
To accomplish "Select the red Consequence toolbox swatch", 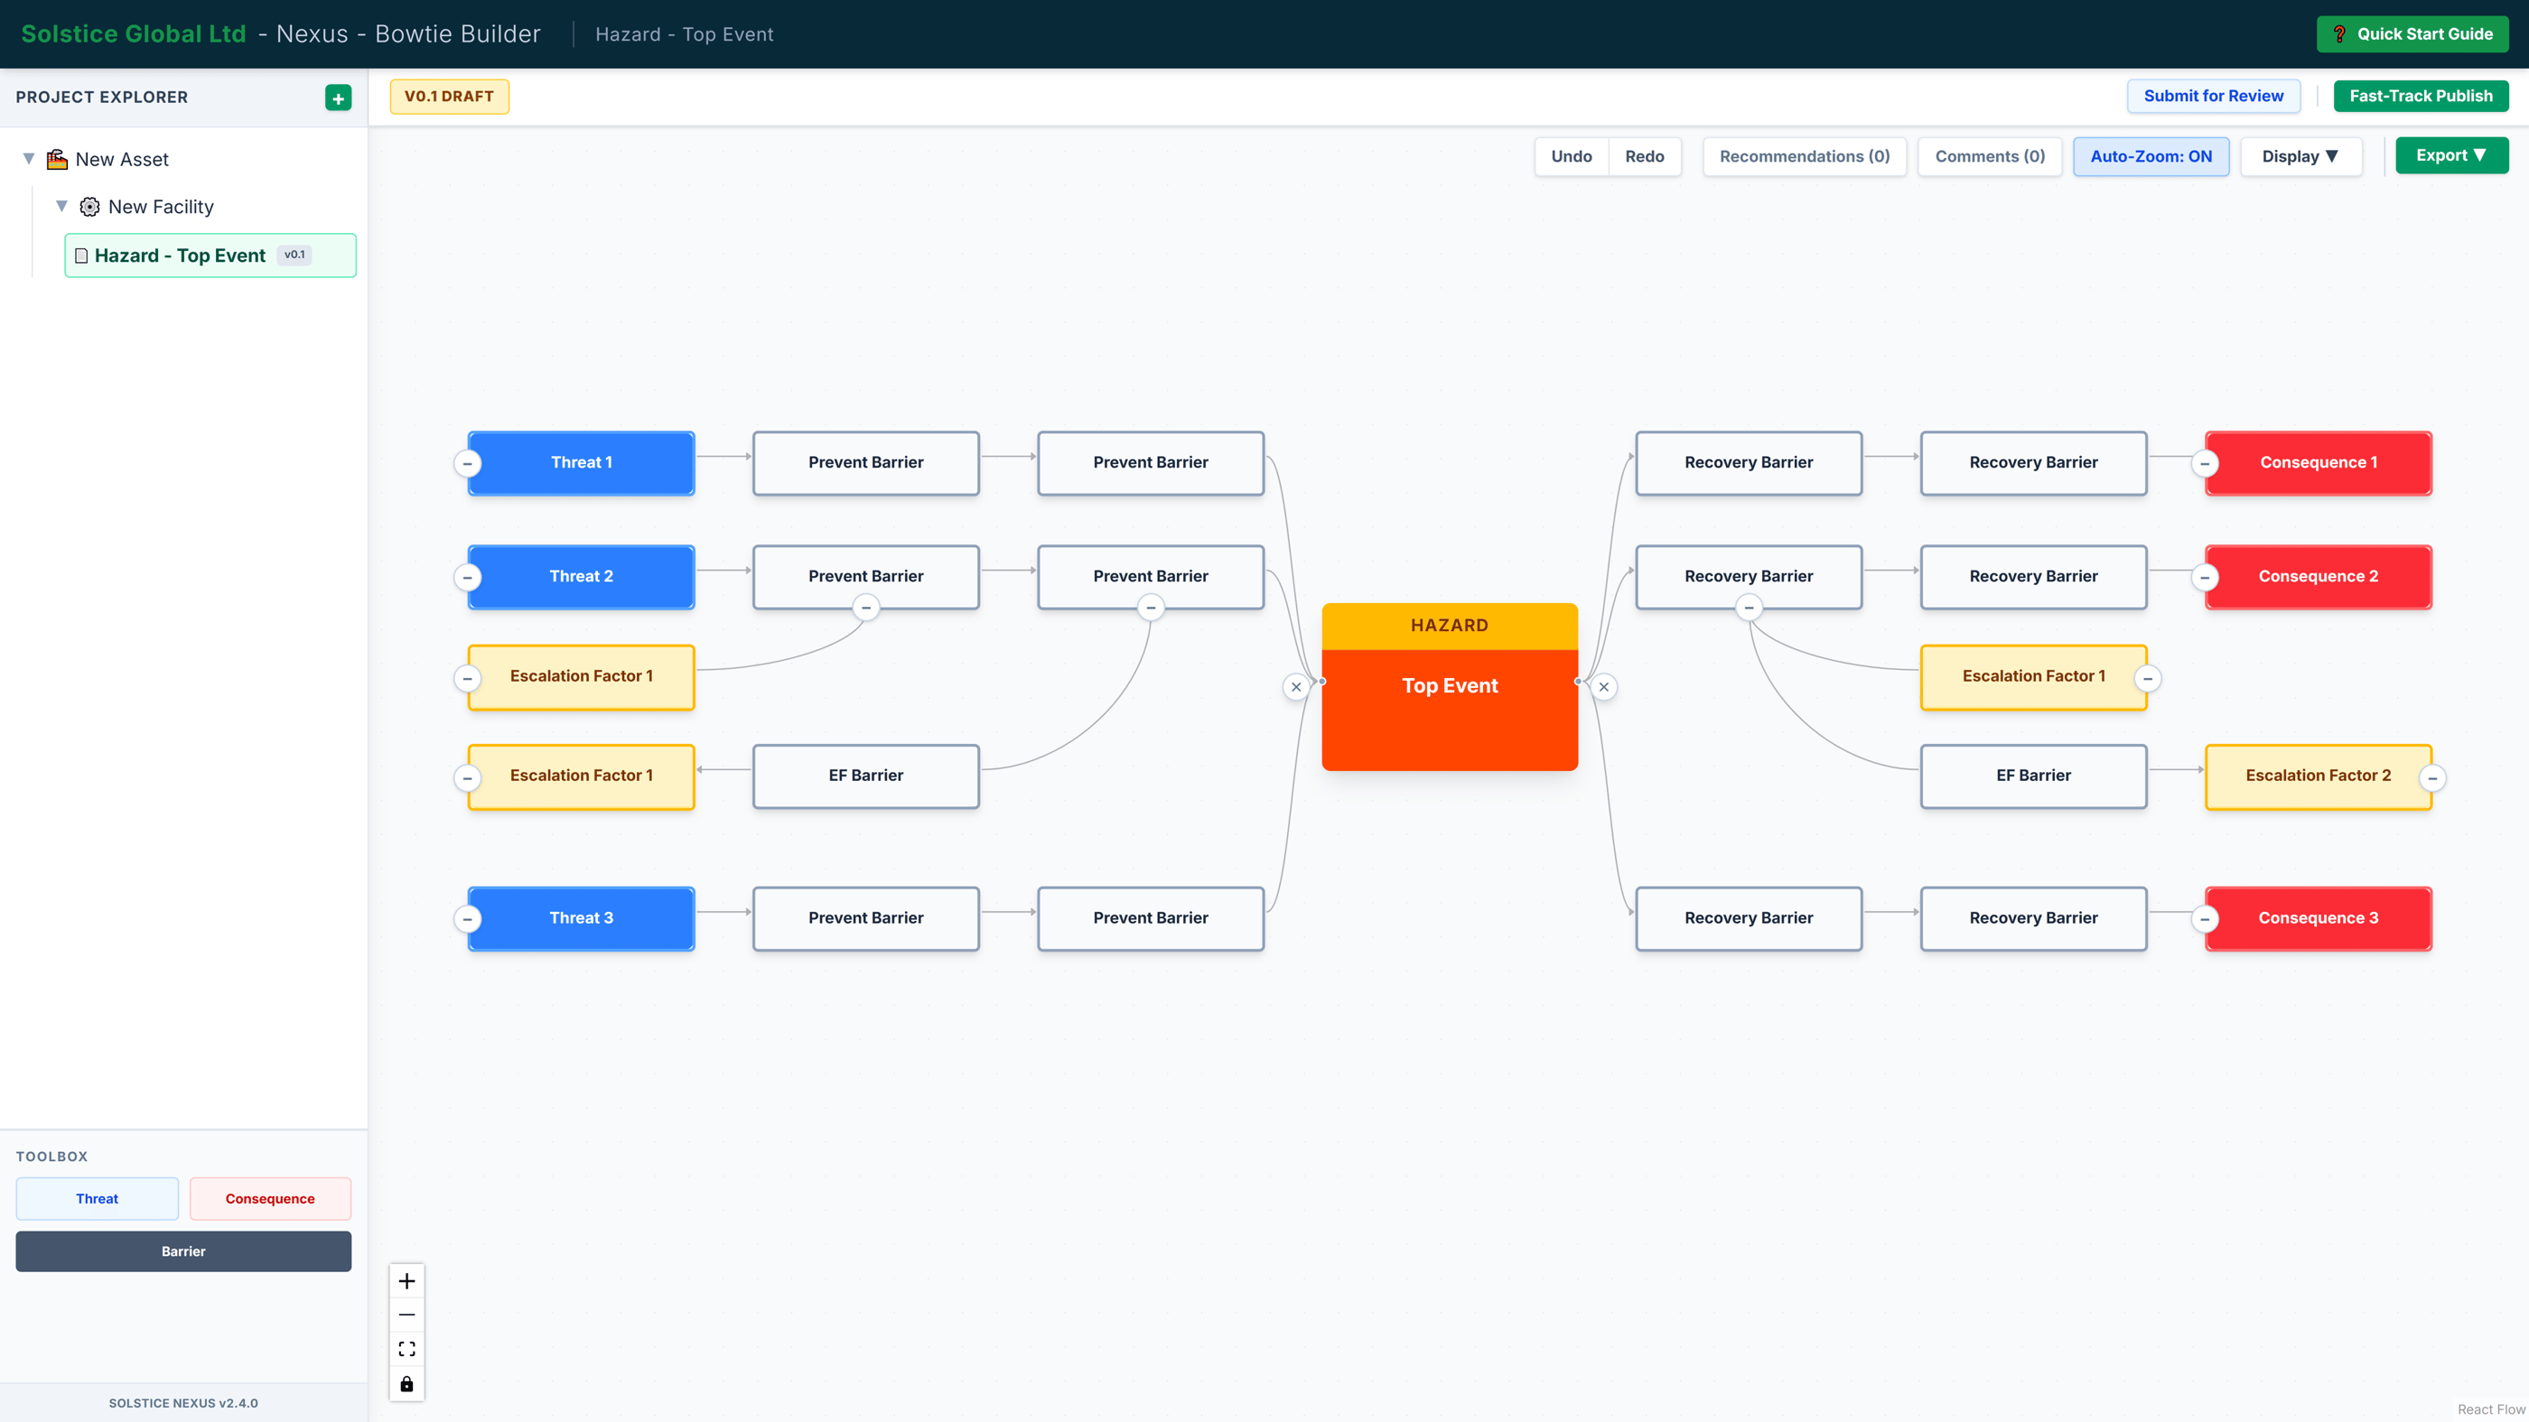I will (x=270, y=1198).
